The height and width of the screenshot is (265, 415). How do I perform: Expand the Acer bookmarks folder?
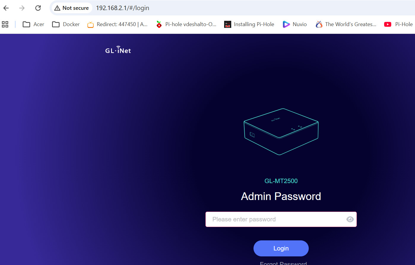(x=34, y=24)
